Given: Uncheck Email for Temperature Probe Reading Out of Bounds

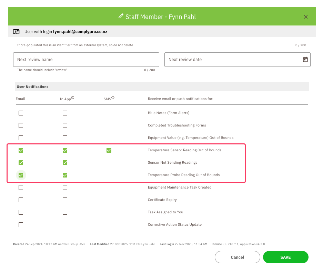Looking at the screenshot, I should coord(21,175).
